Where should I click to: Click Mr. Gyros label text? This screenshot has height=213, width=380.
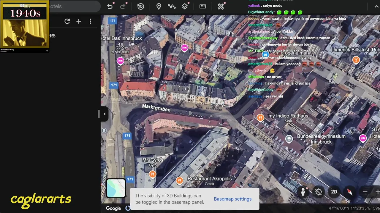pos(153,160)
